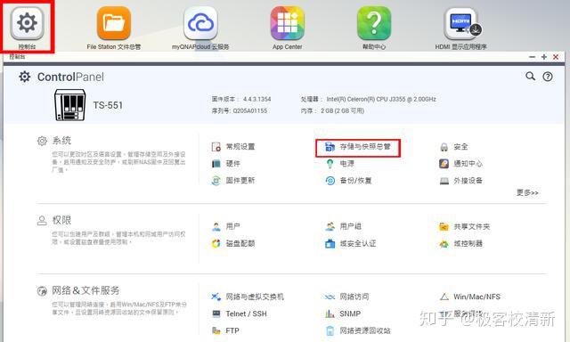
Task: Click the 用户 person icon
Action: (x=216, y=226)
